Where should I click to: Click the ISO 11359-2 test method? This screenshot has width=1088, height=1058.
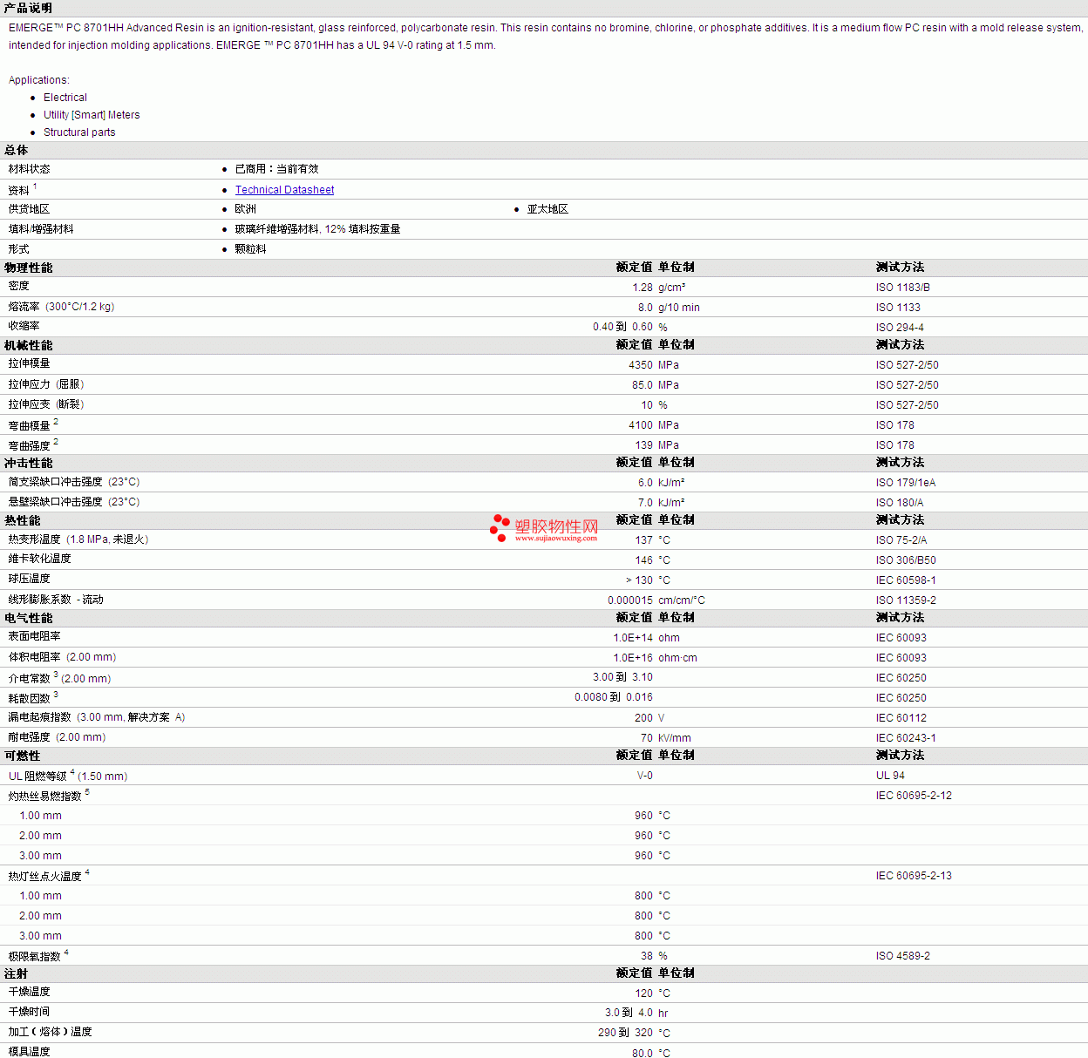pyautogui.click(x=906, y=600)
